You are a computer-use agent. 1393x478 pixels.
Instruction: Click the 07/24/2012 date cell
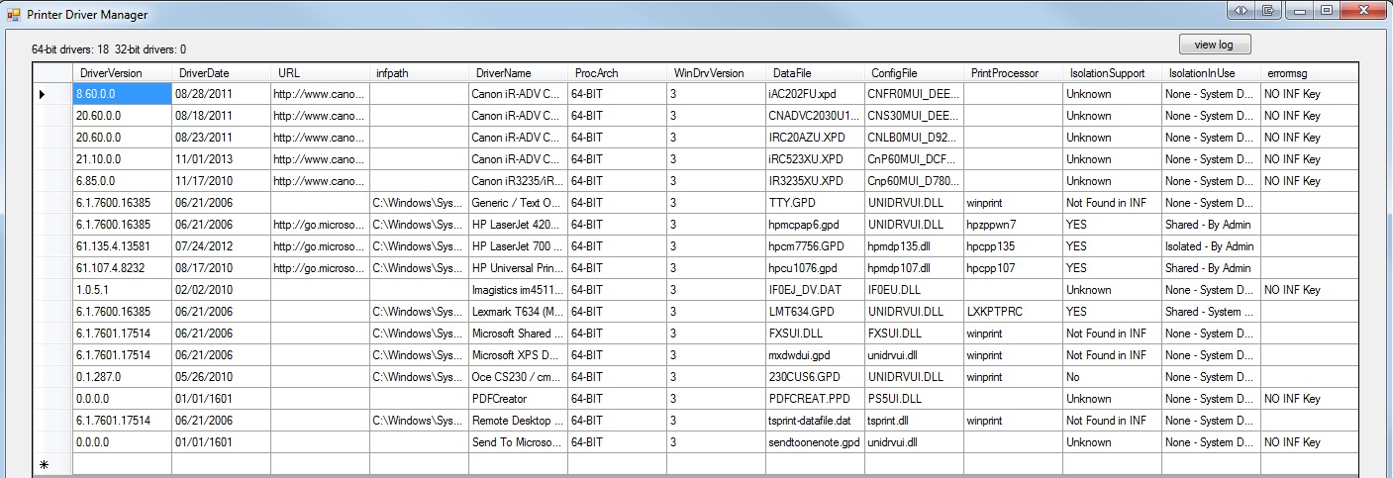pyautogui.click(x=221, y=246)
